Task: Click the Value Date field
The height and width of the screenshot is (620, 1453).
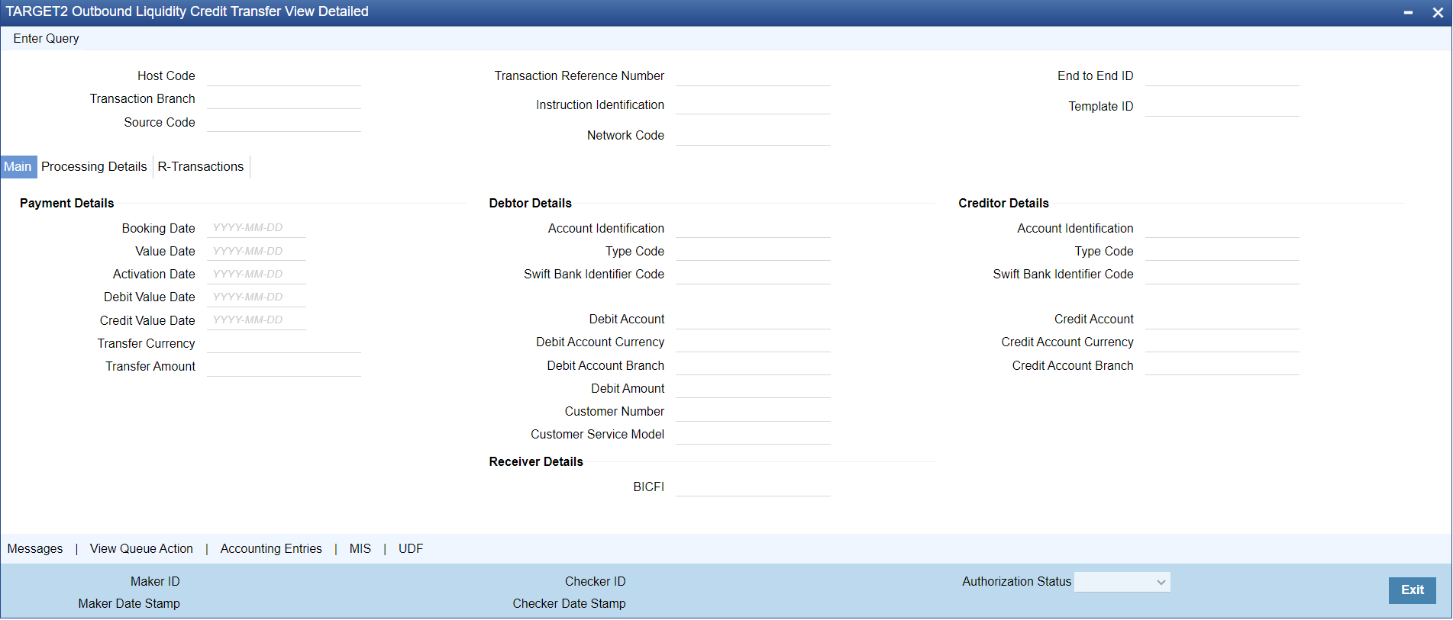Action: (257, 251)
